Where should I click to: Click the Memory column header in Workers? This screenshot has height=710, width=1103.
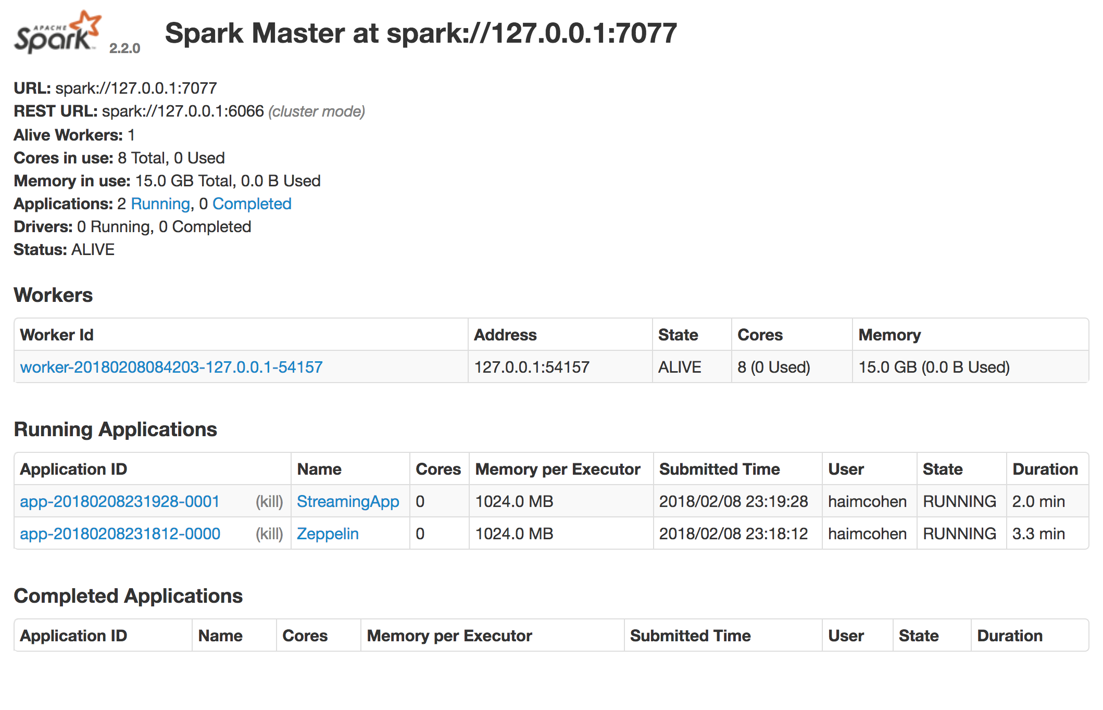(889, 335)
